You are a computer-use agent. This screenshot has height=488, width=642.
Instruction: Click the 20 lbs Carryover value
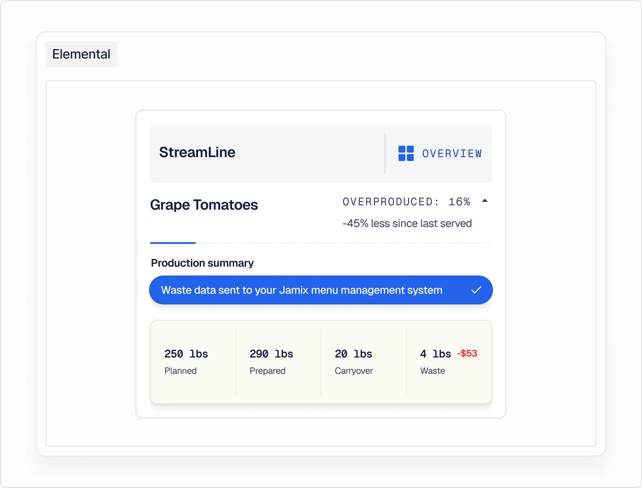[354, 354]
